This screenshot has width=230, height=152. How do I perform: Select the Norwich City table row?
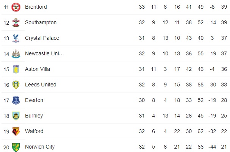(x=114, y=147)
